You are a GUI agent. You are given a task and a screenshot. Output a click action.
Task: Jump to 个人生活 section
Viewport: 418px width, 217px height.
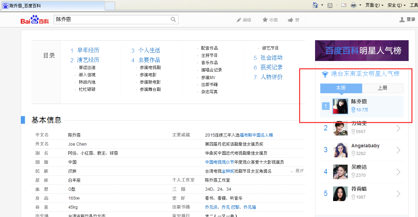[149, 51]
